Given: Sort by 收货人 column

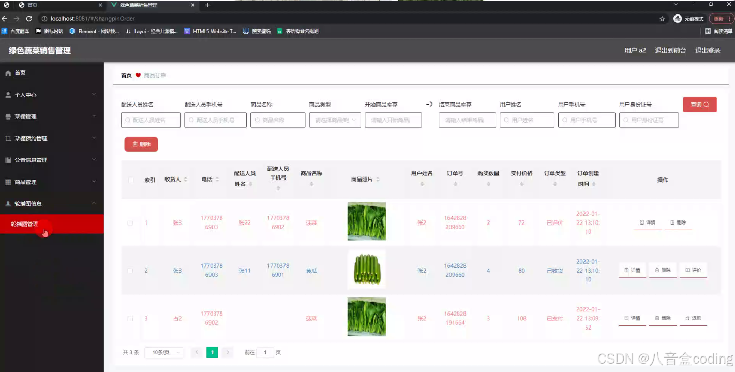Looking at the screenshot, I should 186,180.
